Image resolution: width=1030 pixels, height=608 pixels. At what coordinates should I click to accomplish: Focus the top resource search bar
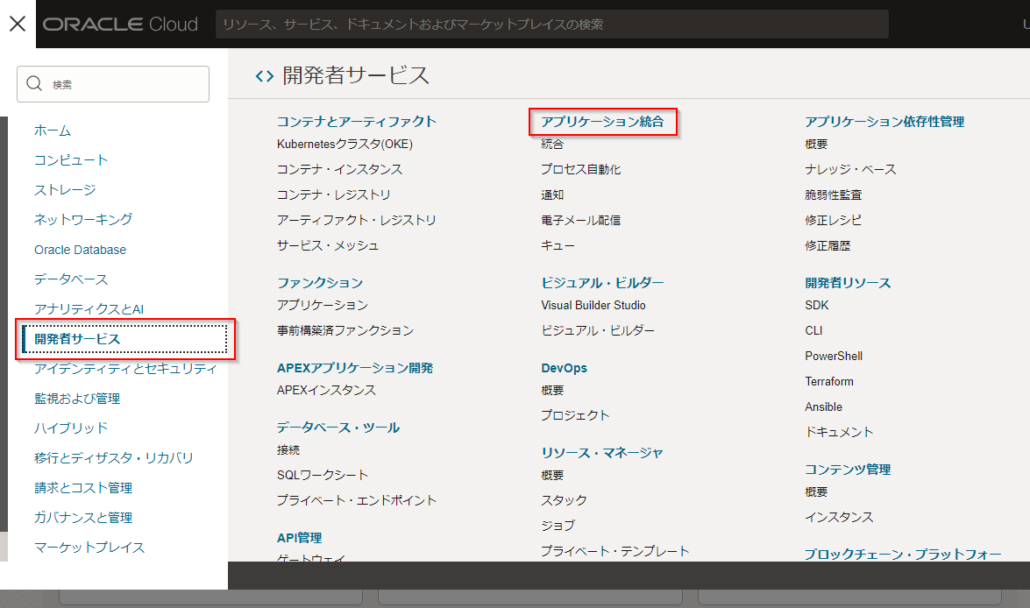(552, 25)
